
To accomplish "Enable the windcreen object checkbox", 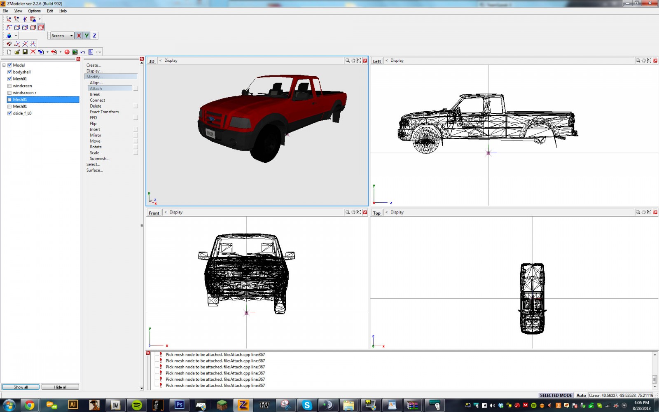I will tap(9, 86).
